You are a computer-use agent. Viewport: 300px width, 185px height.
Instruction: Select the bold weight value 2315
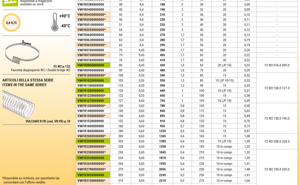pos(163,180)
